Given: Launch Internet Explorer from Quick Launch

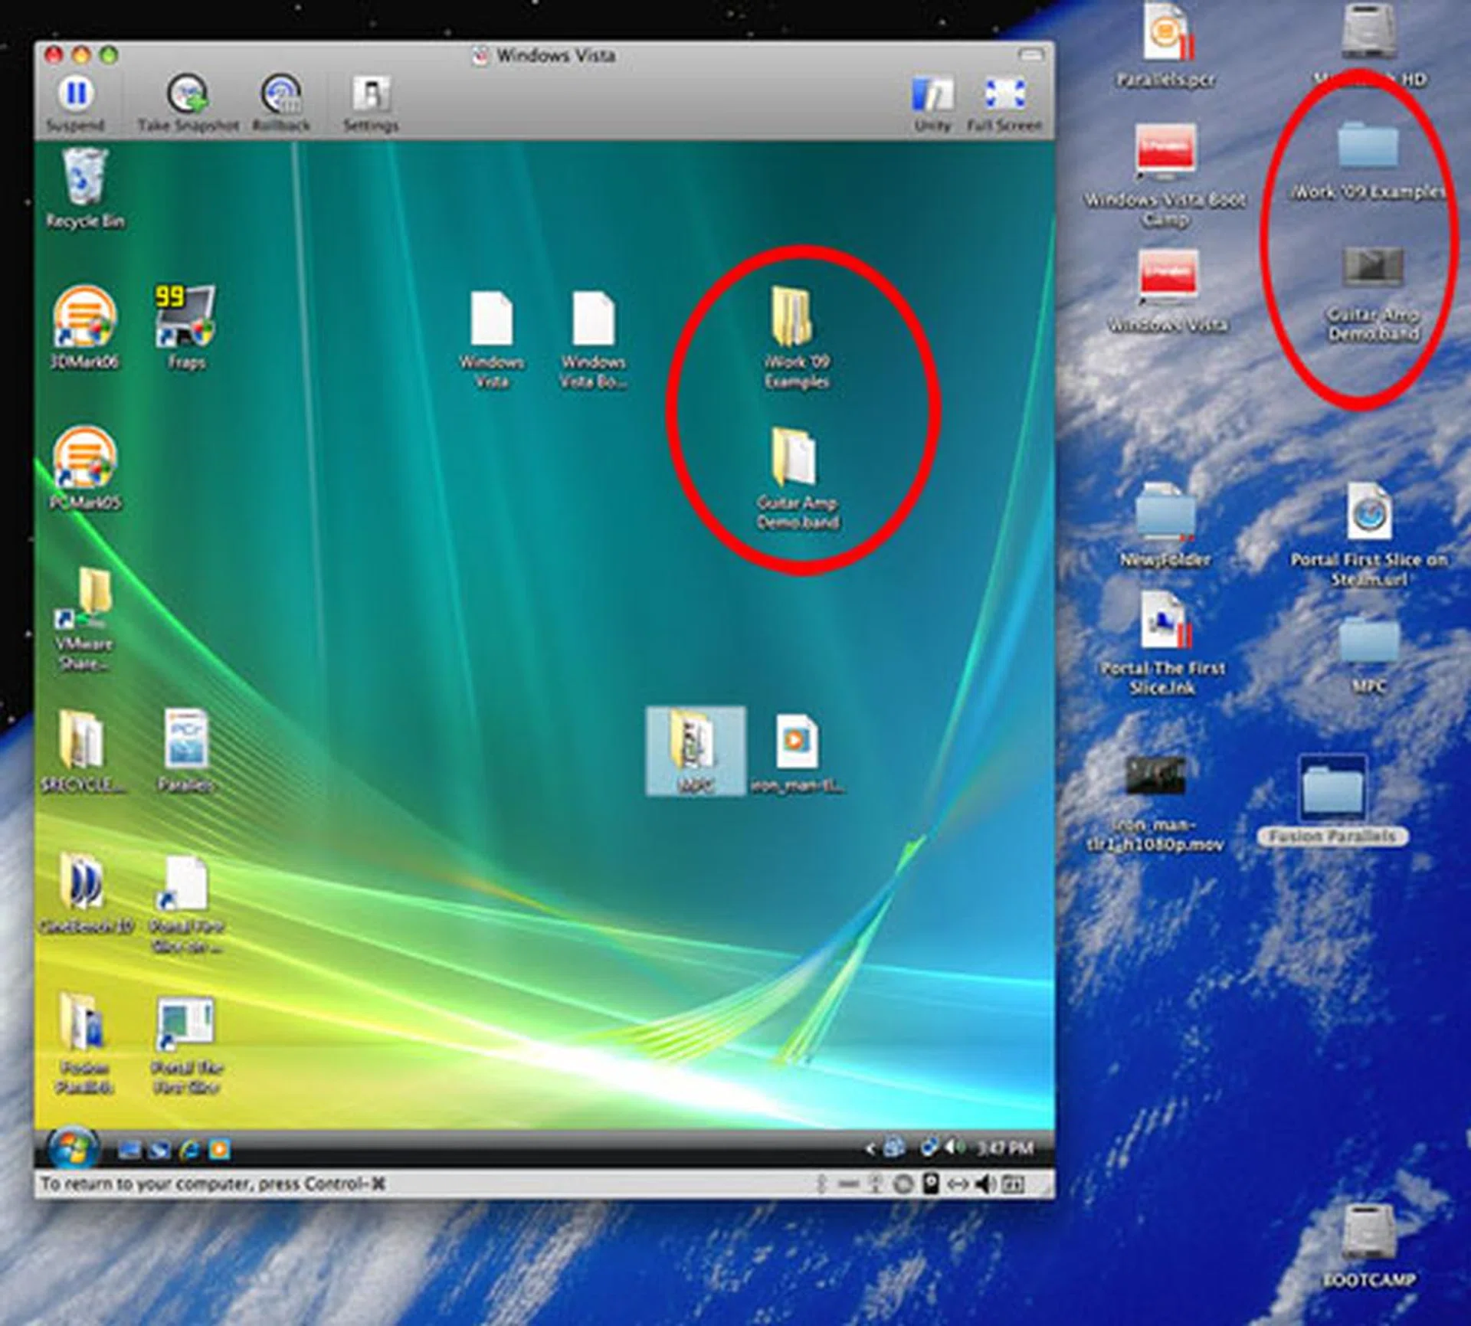Looking at the screenshot, I should click(188, 1148).
